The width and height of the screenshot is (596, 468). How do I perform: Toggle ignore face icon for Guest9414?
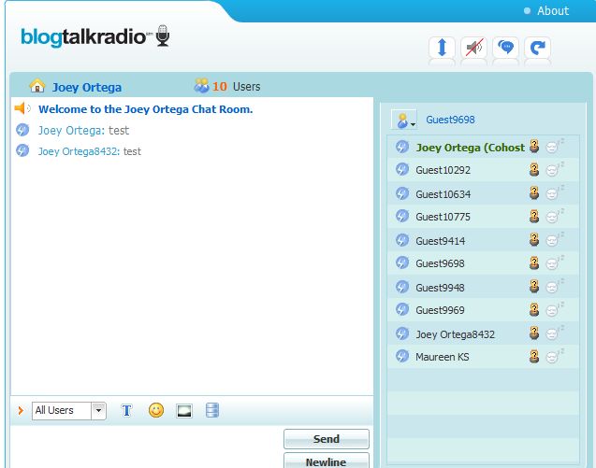pyautogui.click(x=554, y=240)
